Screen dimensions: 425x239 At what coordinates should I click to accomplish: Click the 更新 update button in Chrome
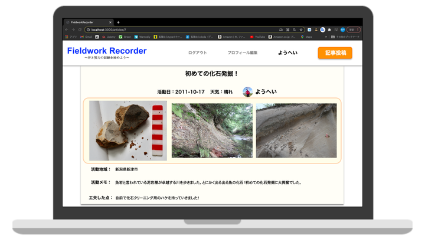[x=354, y=30]
